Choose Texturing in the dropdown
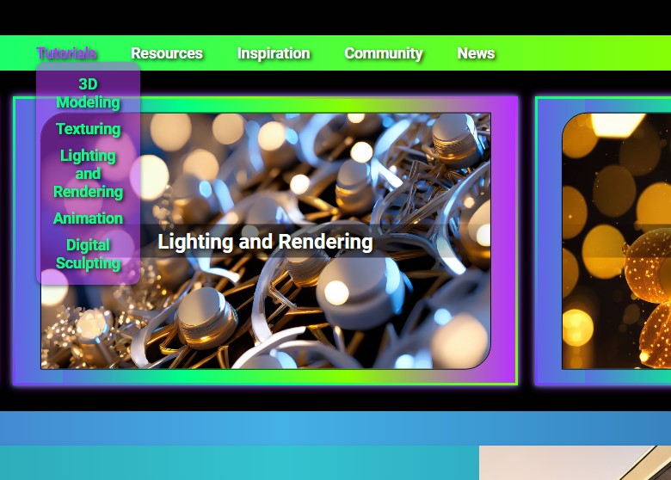671x480 pixels. pyautogui.click(x=88, y=129)
